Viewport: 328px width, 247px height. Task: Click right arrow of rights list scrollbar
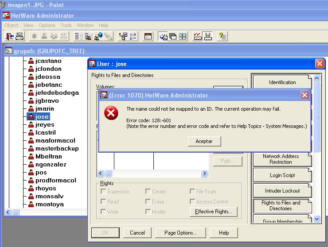pos(204,173)
